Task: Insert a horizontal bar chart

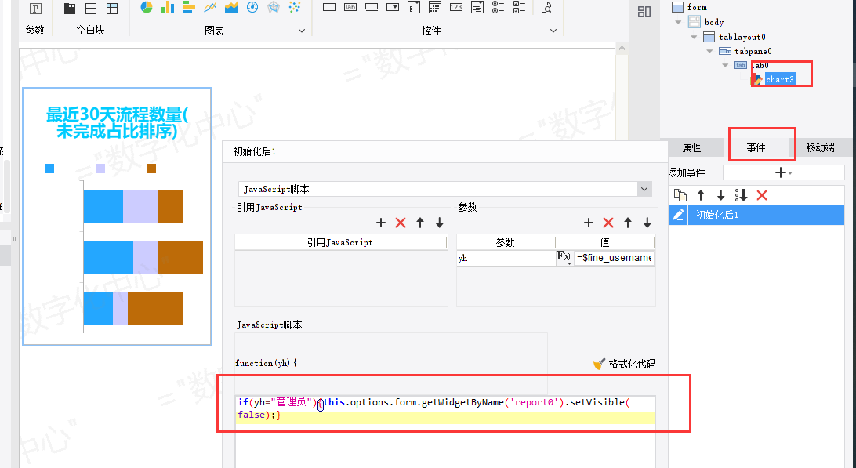Action: pos(189,7)
